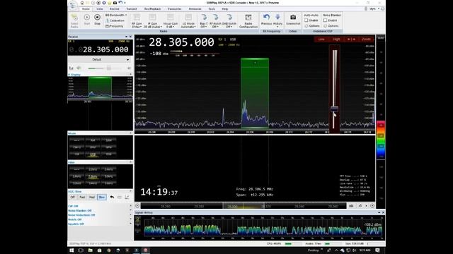The height and width of the screenshot is (254, 453).
Task: Open the Memories ribbon tab
Action: pyautogui.click(x=195, y=9)
